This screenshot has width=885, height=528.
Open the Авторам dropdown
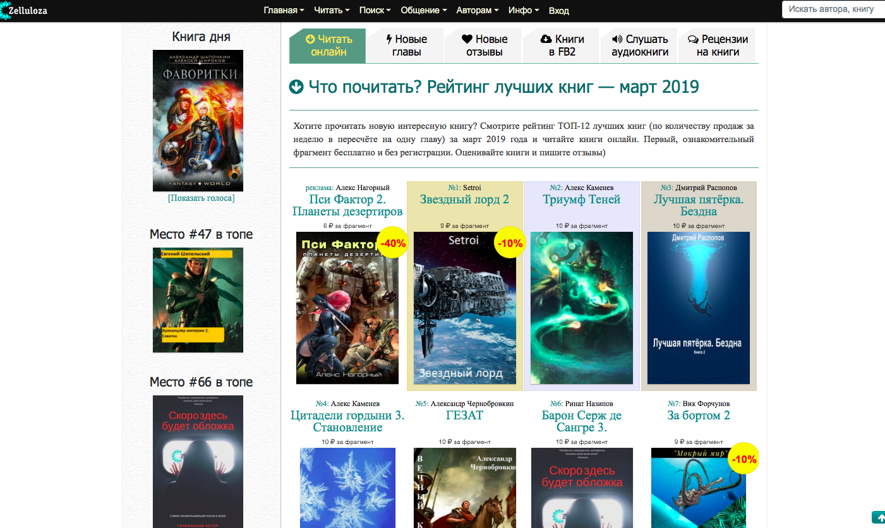(x=478, y=10)
